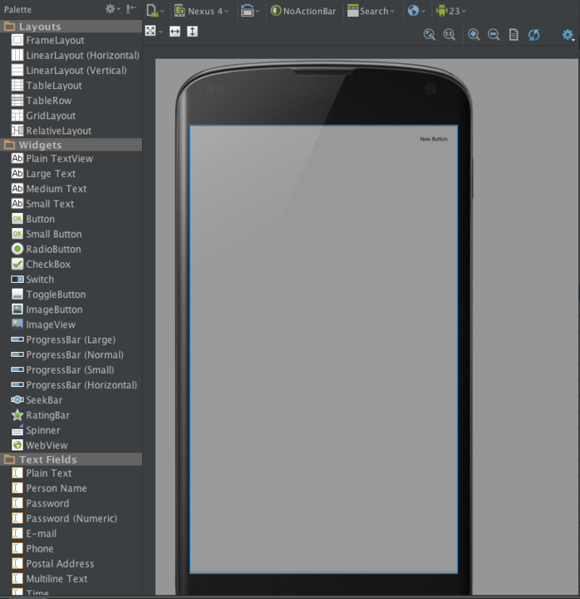The height and width of the screenshot is (599, 580).
Task: Collapse the Text Fields palette group
Action: click(71, 459)
